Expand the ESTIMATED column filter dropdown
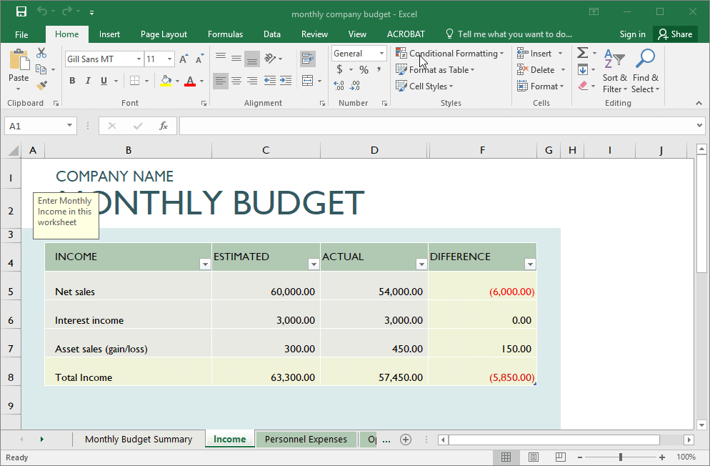 [x=313, y=264]
